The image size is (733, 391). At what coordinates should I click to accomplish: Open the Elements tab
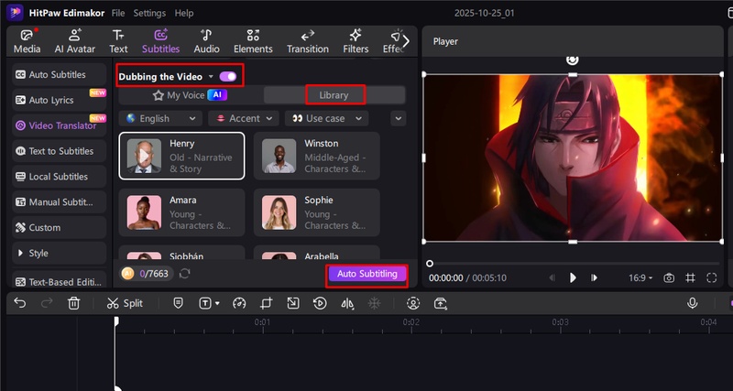tap(253, 41)
